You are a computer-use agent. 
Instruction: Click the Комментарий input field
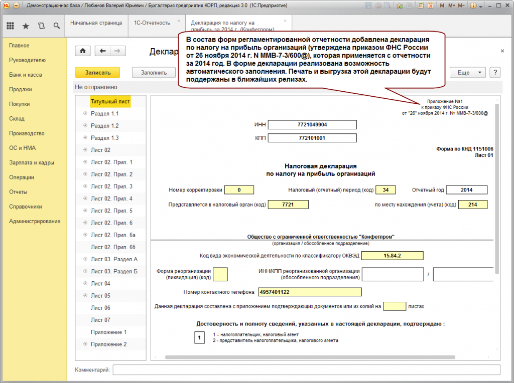[307, 370]
